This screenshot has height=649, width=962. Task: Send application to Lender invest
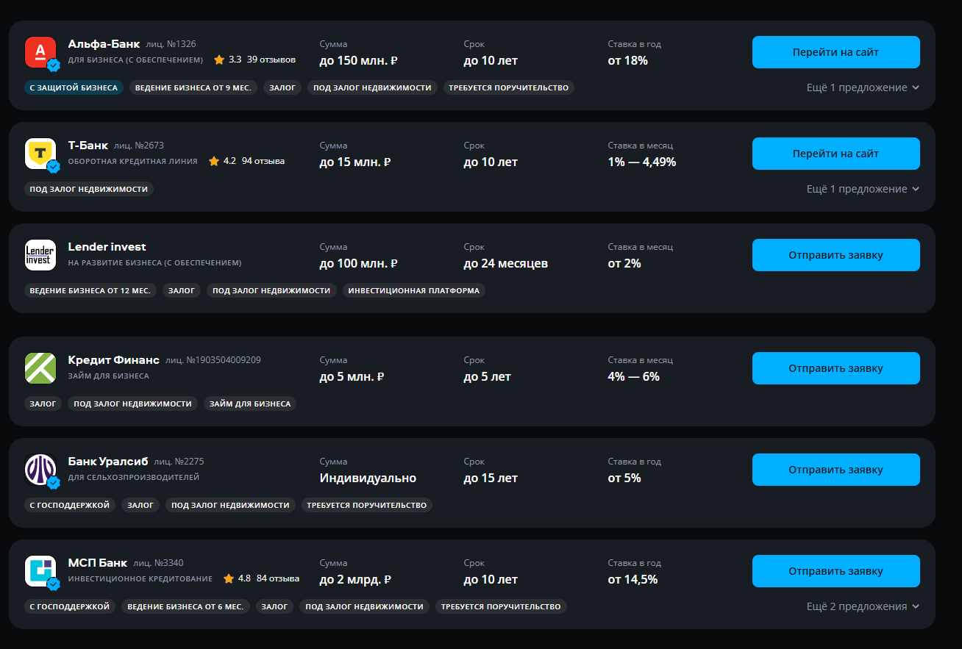point(835,255)
